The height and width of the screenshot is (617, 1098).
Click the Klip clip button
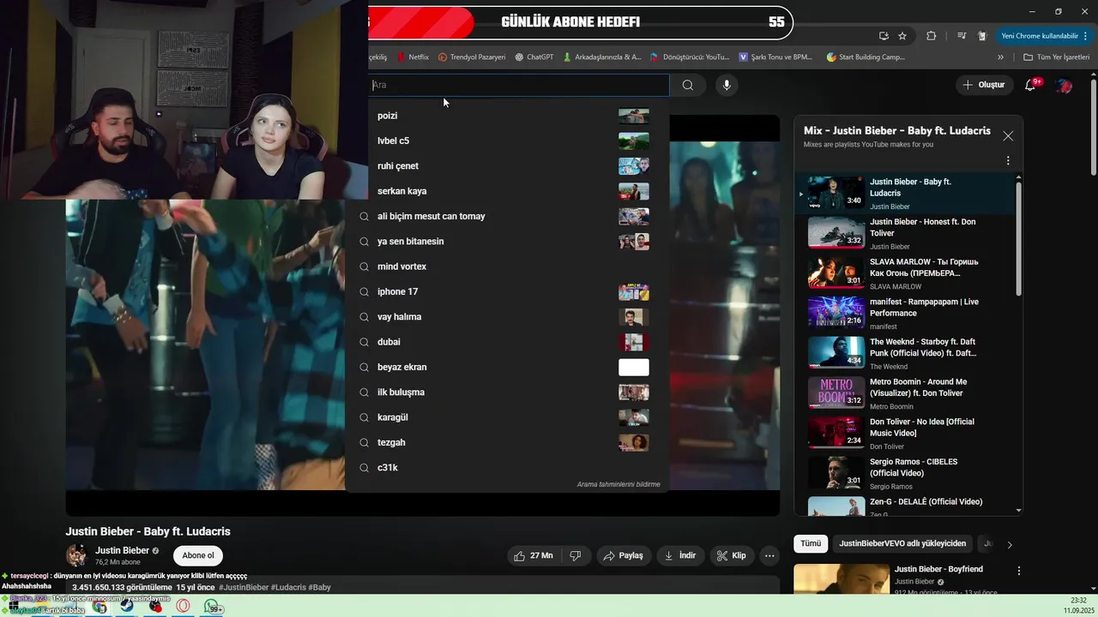732,555
